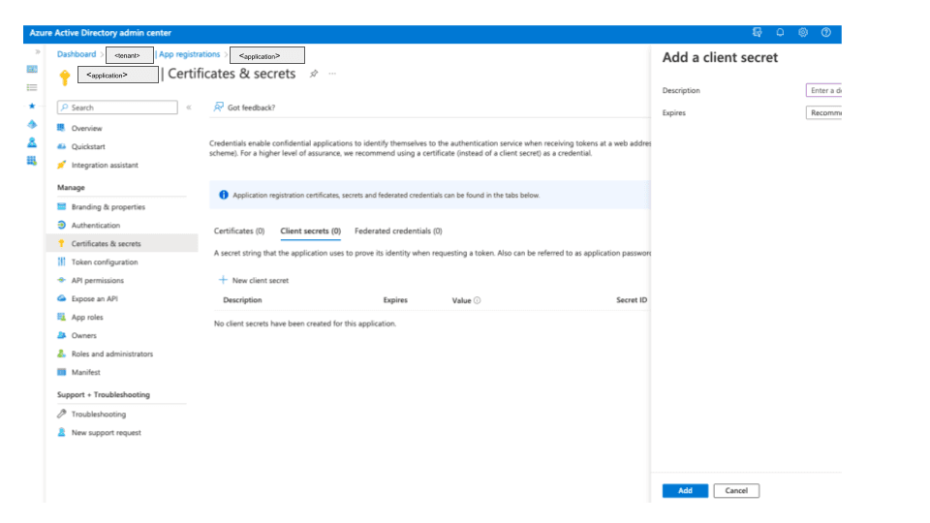This screenshot has width=930, height=523.
Task: Click the info icon next to Value
Action: tap(477, 300)
